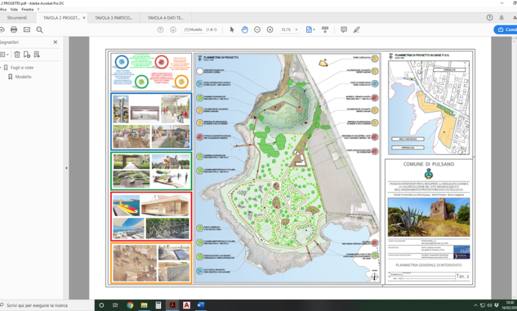The width and height of the screenshot is (517, 311).
Task: Click the Windows taskbar search box
Action: tap(46, 305)
